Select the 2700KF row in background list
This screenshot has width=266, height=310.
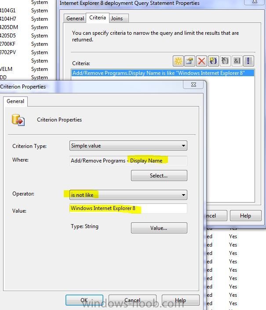click(x=24, y=44)
